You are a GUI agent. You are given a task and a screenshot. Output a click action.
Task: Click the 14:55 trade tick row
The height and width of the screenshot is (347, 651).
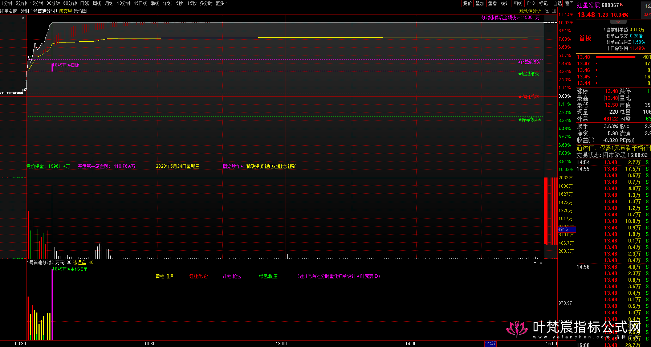(614, 169)
